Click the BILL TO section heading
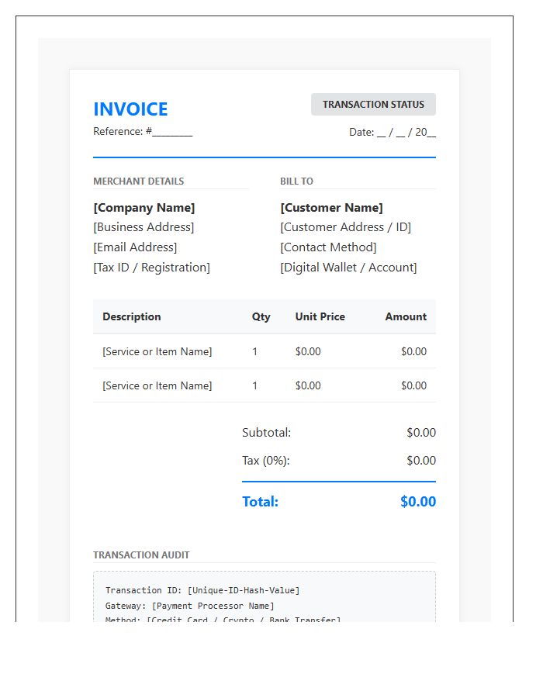Screen dimensions: 543x698 coord(296,181)
